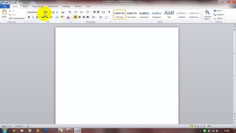The image size is (236, 133).
Task: Apply the Title style
Action: (169, 15)
